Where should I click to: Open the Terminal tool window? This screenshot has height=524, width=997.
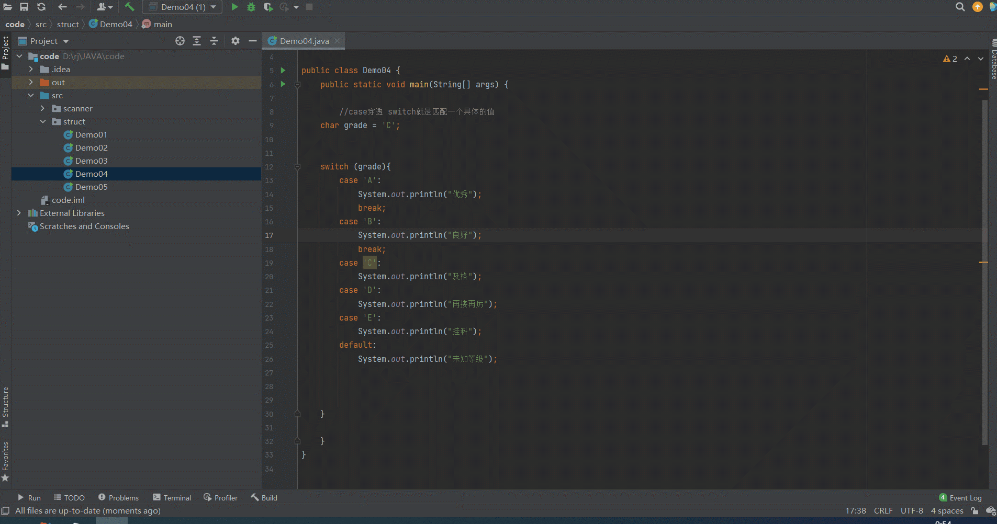coord(172,497)
